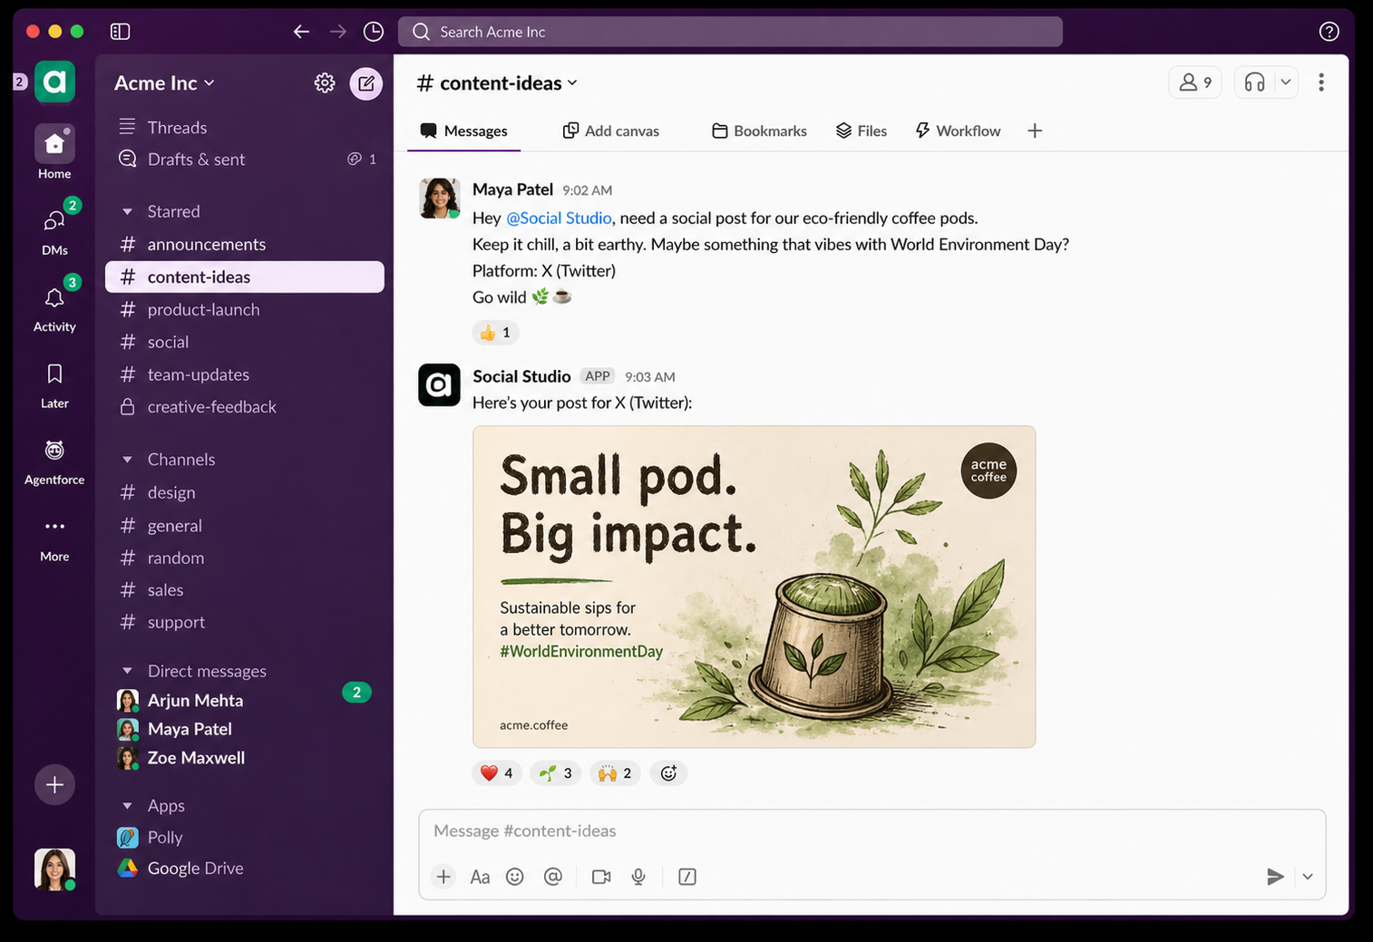Open the user profile avatar at bottom

pos(54,869)
